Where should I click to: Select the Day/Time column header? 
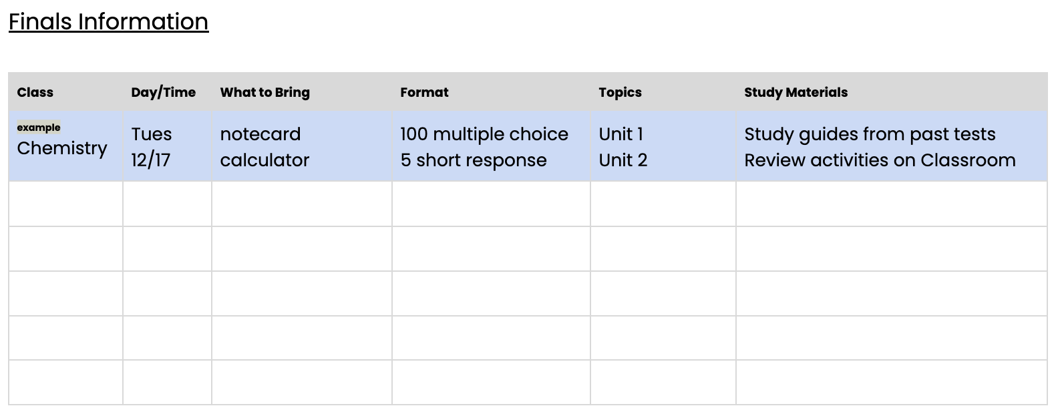pos(167,92)
